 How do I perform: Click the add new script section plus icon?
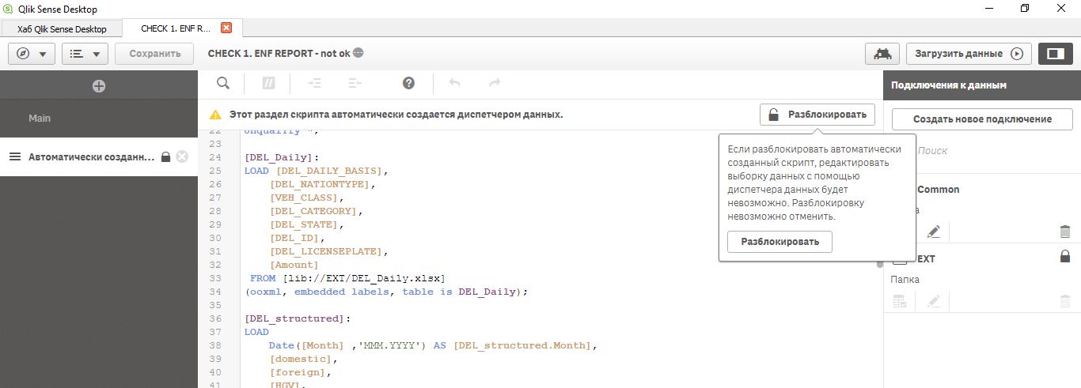pos(99,86)
